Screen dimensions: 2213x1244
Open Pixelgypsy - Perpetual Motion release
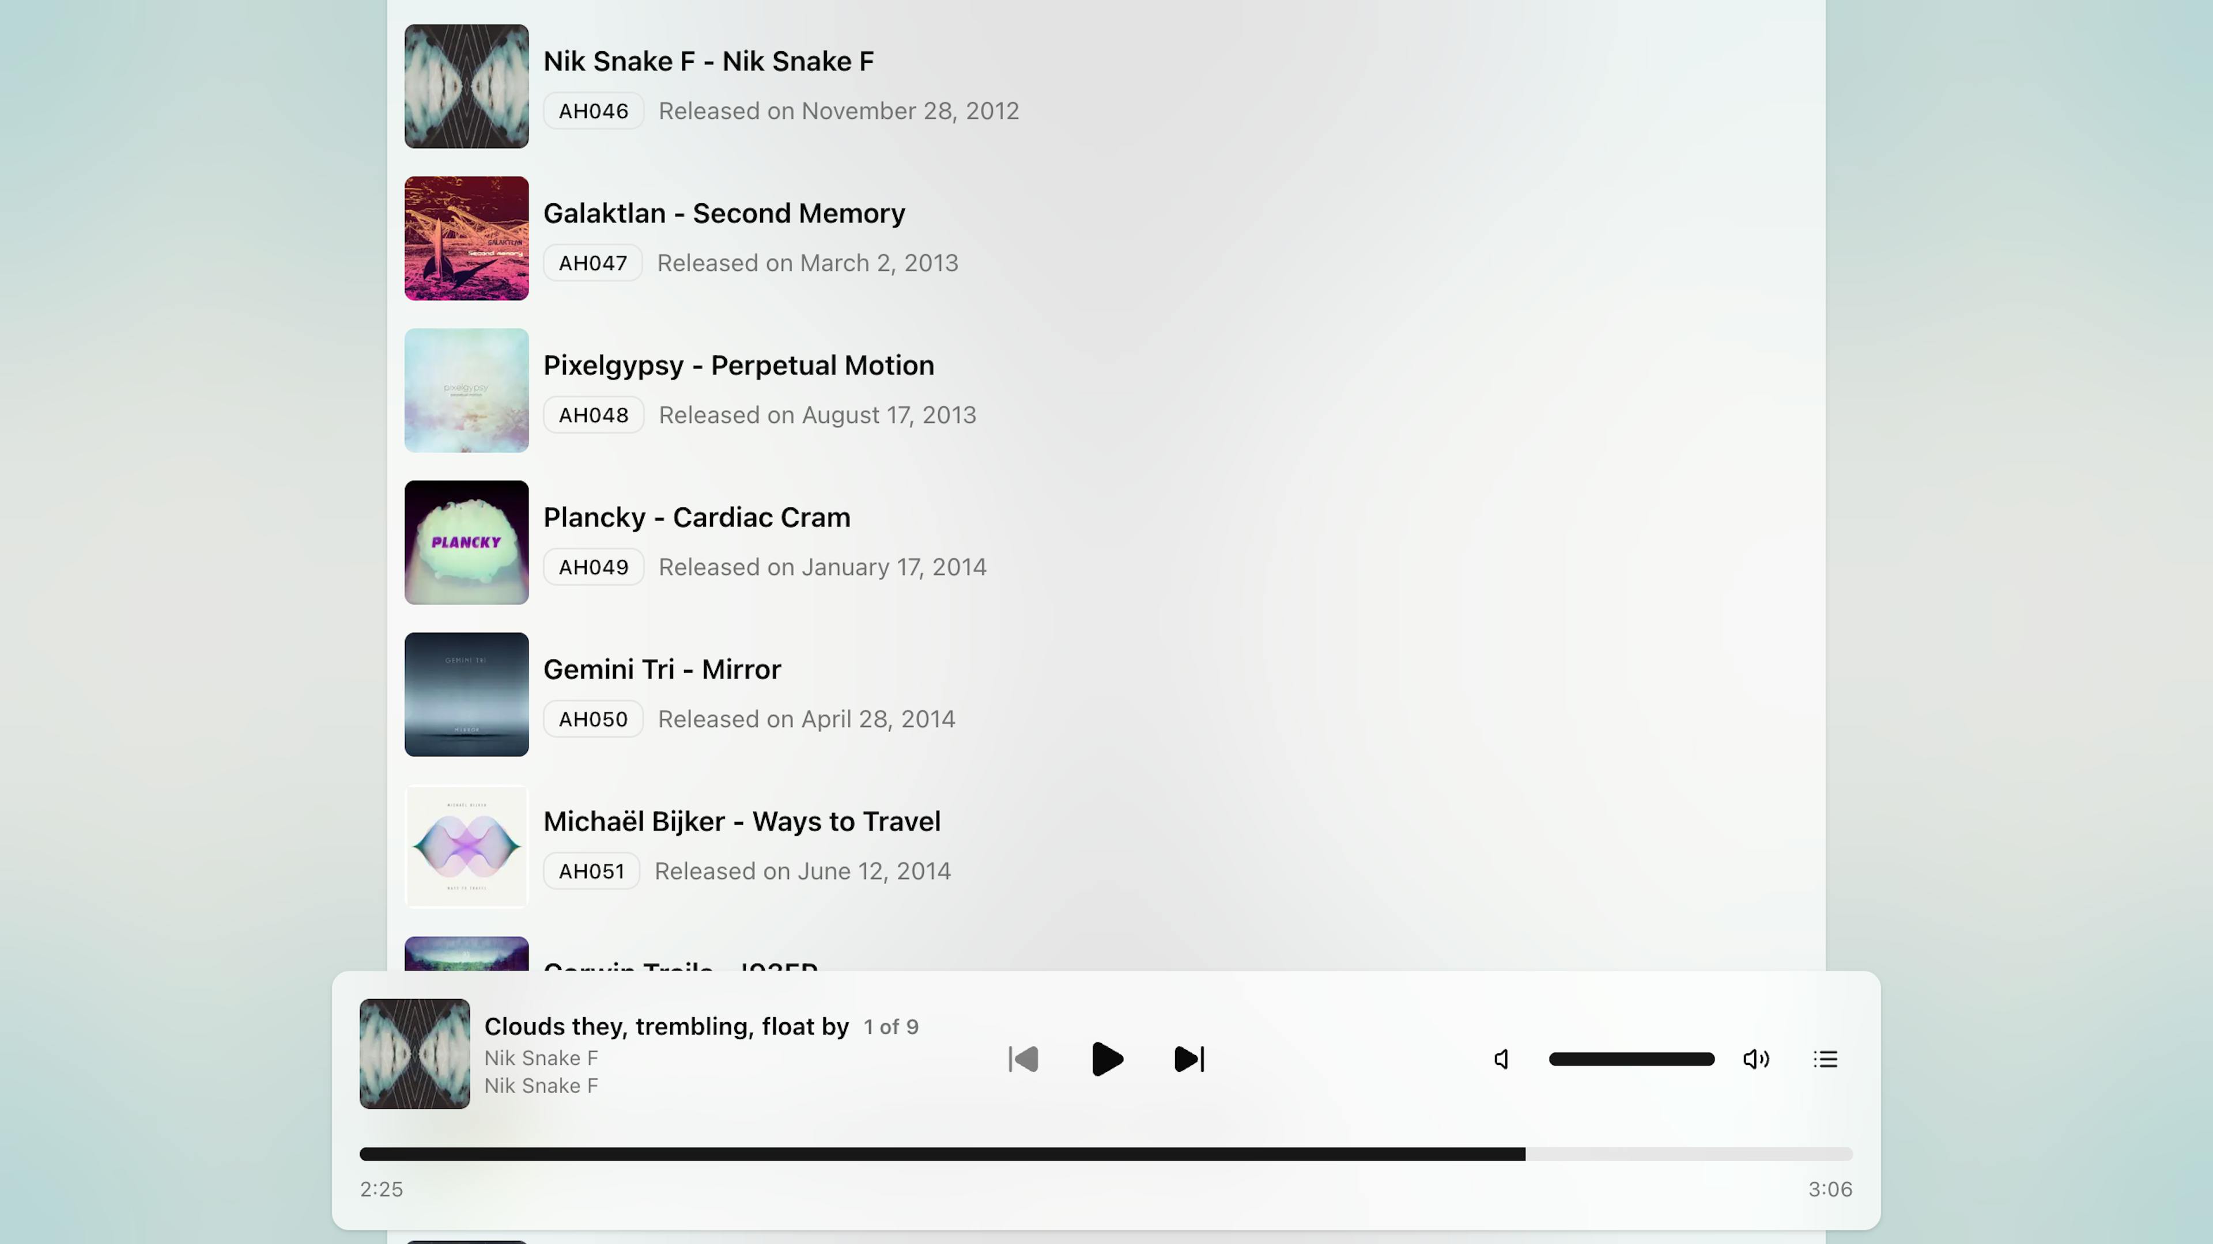738,365
